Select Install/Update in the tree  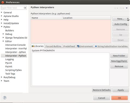coord(11,23)
